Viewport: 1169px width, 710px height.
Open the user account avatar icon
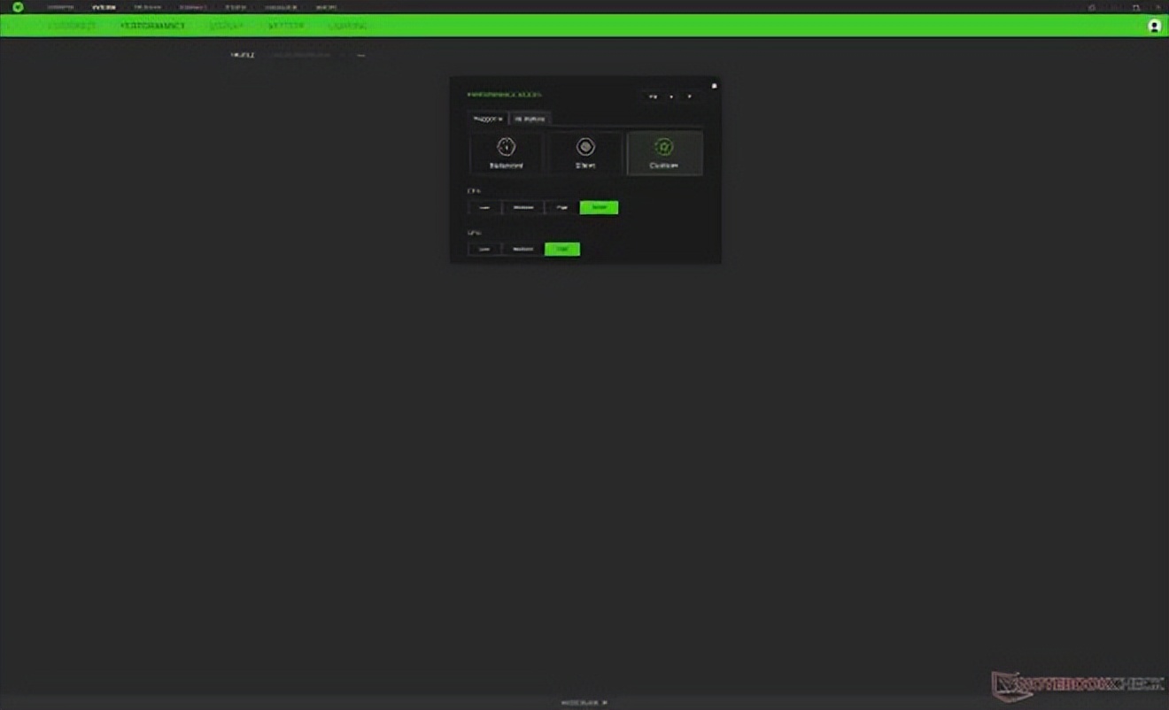1154,26
